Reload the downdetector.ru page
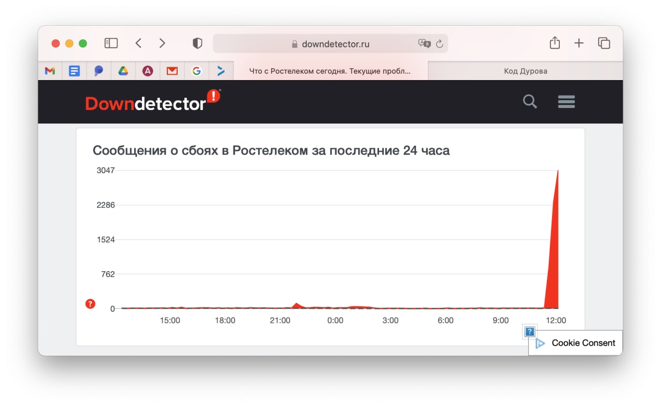 [440, 44]
